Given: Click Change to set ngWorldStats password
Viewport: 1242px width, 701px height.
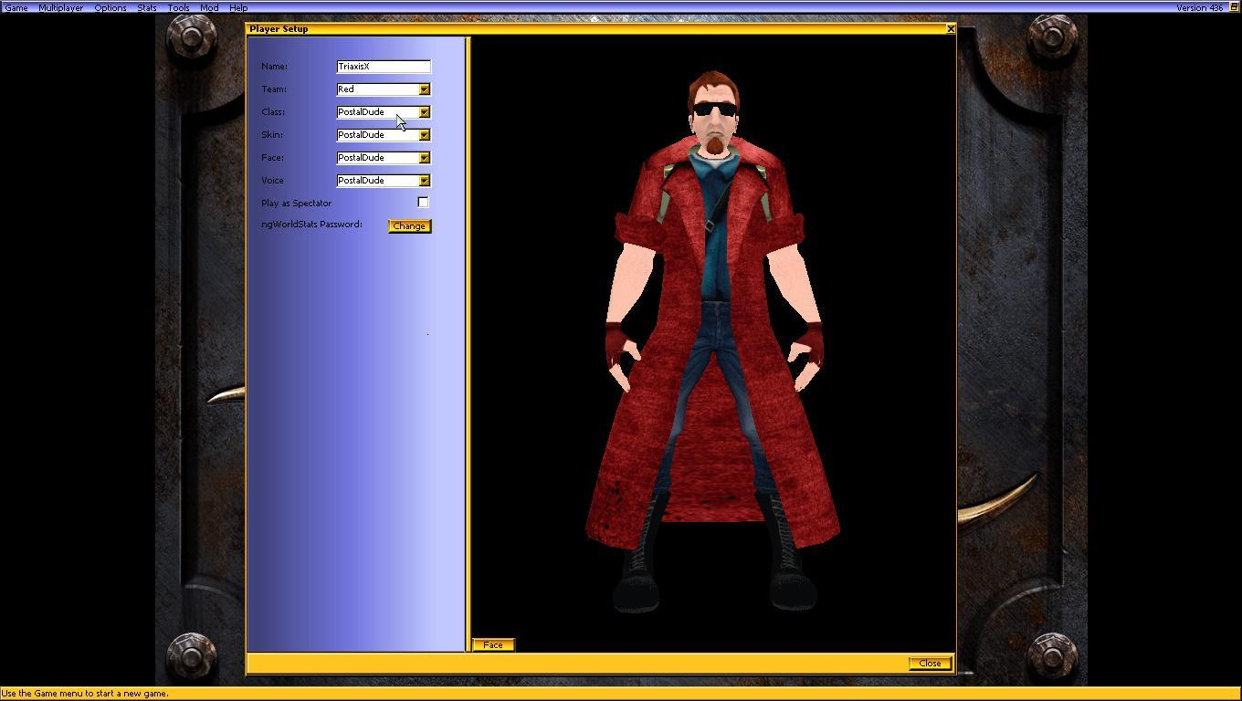Looking at the screenshot, I should 408,225.
